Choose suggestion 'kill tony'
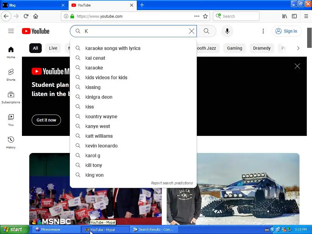 (133, 165)
